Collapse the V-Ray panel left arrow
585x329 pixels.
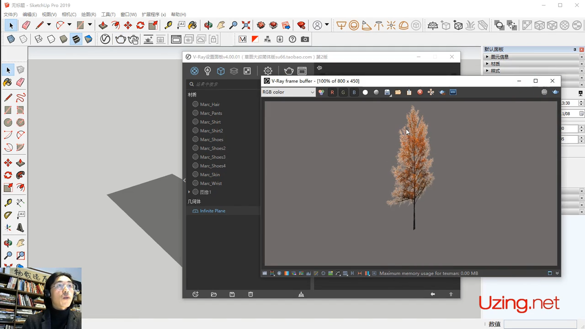pos(185,180)
